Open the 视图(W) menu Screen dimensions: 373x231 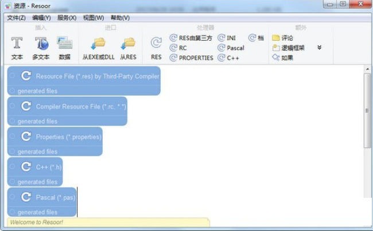tap(94, 18)
